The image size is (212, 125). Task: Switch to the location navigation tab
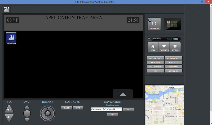tap(110, 105)
